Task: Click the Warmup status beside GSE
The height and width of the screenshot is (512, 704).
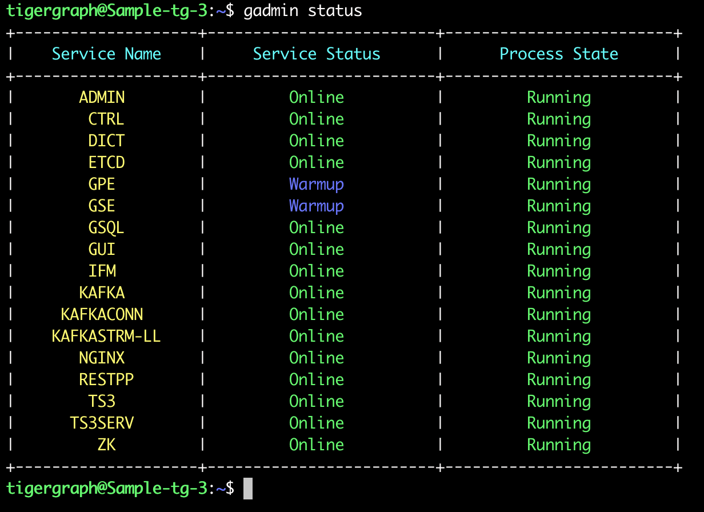Action: pos(317,206)
